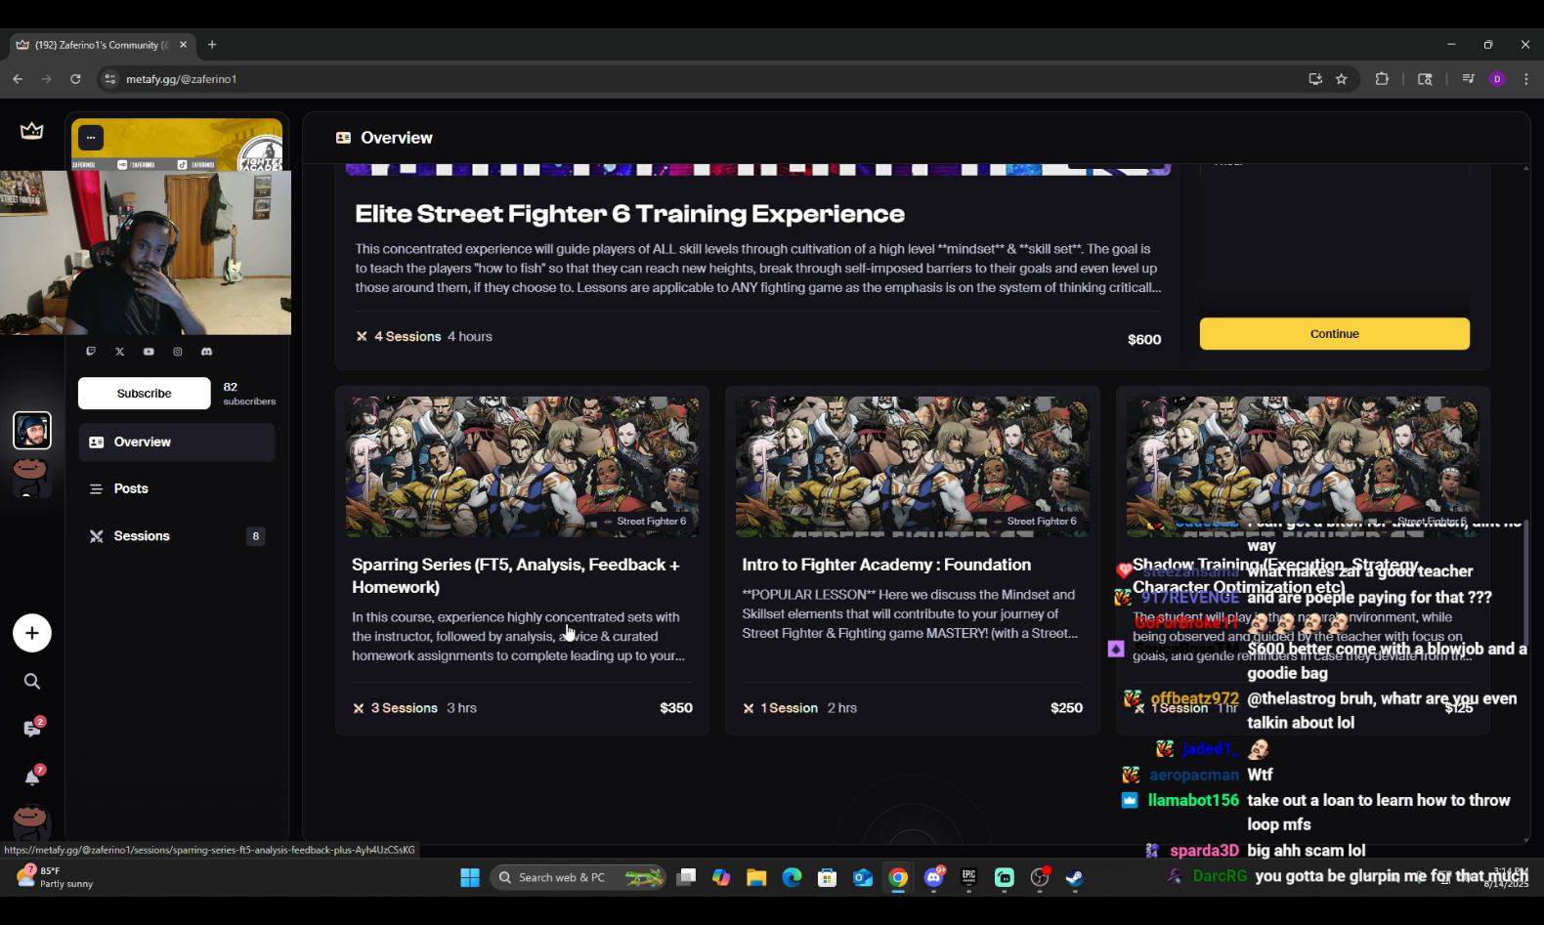Click the Sparring Series card thumbnail
The image size is (1544, 925).
[x=522, y=467]
